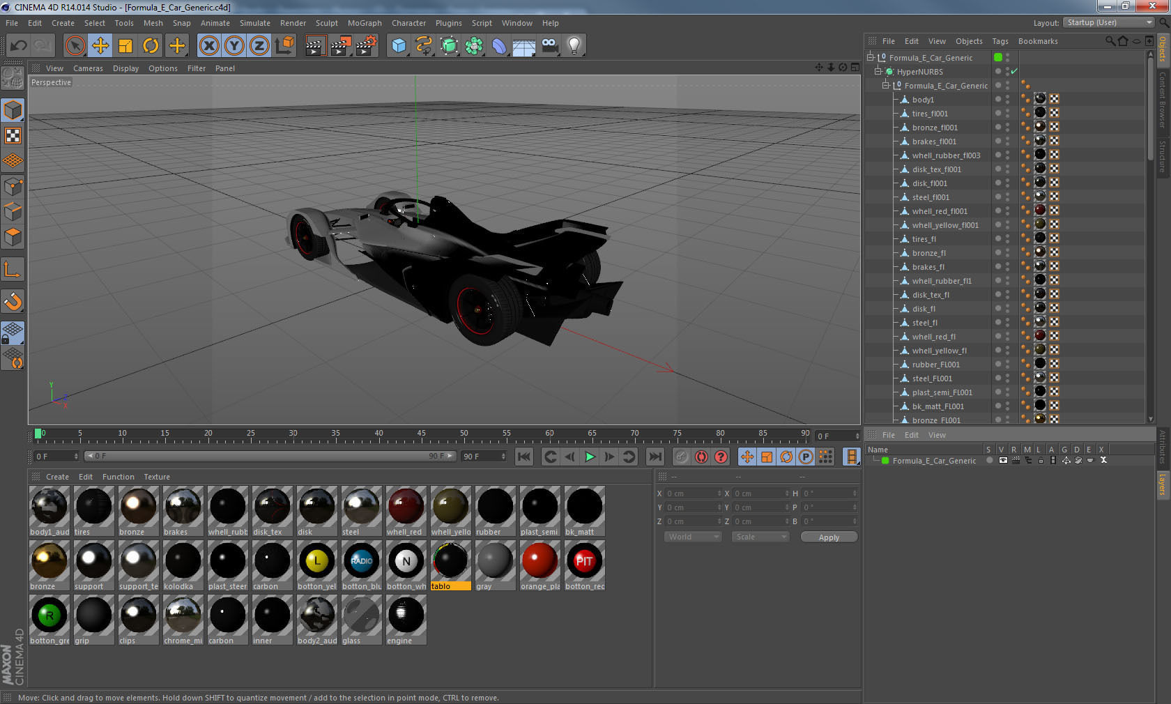Select the whell_yellow_fl001 object
The height and width of the screenshot is (704, 1171).
[944, 224]
